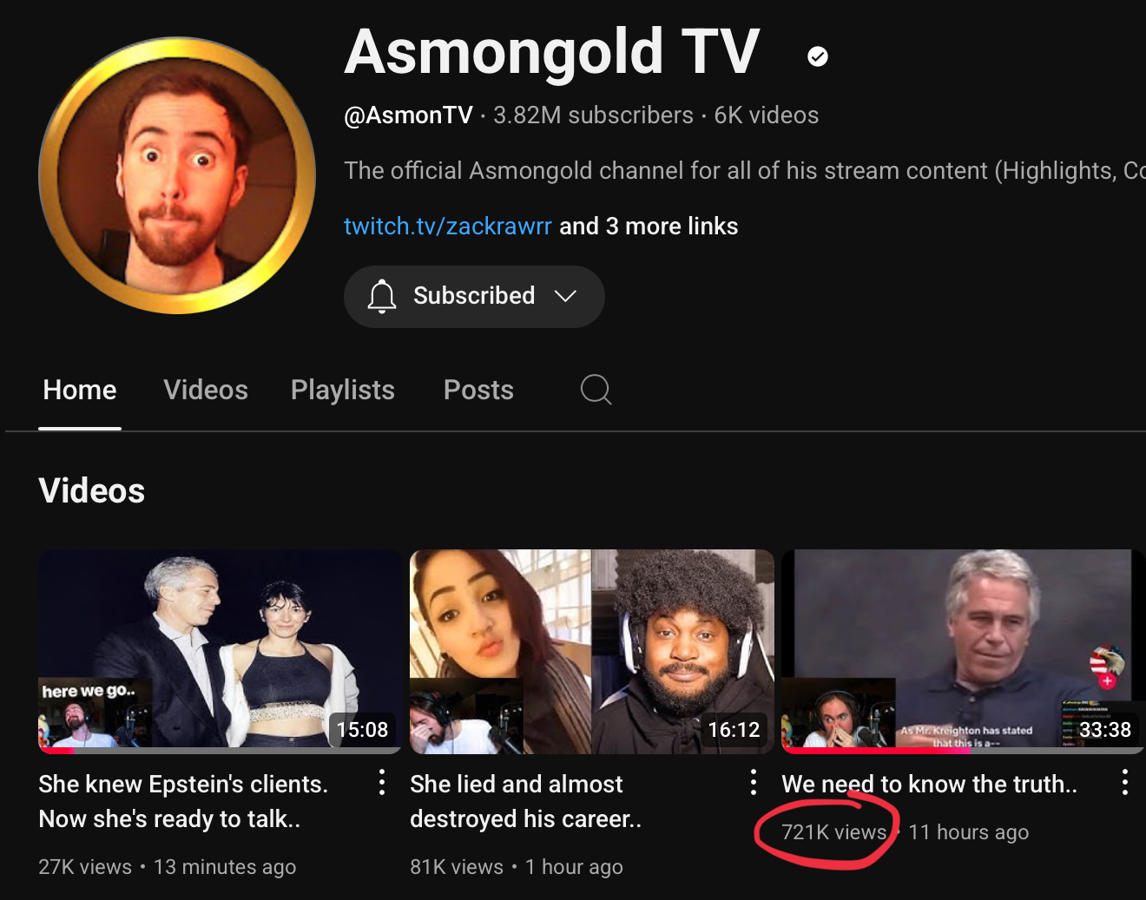Click the Asmongold channel avatar
This screenshot has height=900, width=1146.
pos(177,175)
